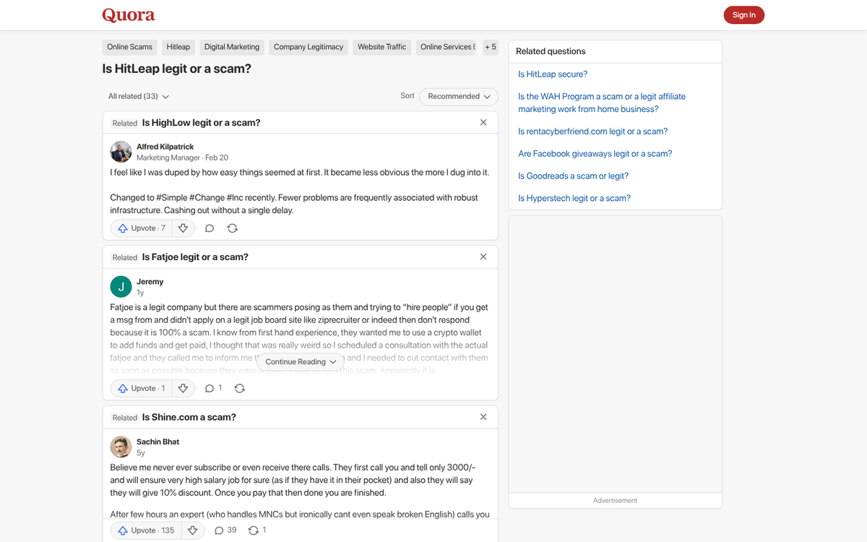
Task: Open "Is HitLeap secure?" related question
Action: coord(552,74)
